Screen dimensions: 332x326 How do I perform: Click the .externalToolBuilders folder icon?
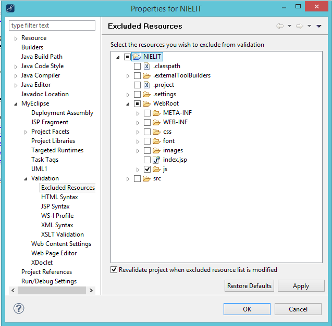coord(146,75)
